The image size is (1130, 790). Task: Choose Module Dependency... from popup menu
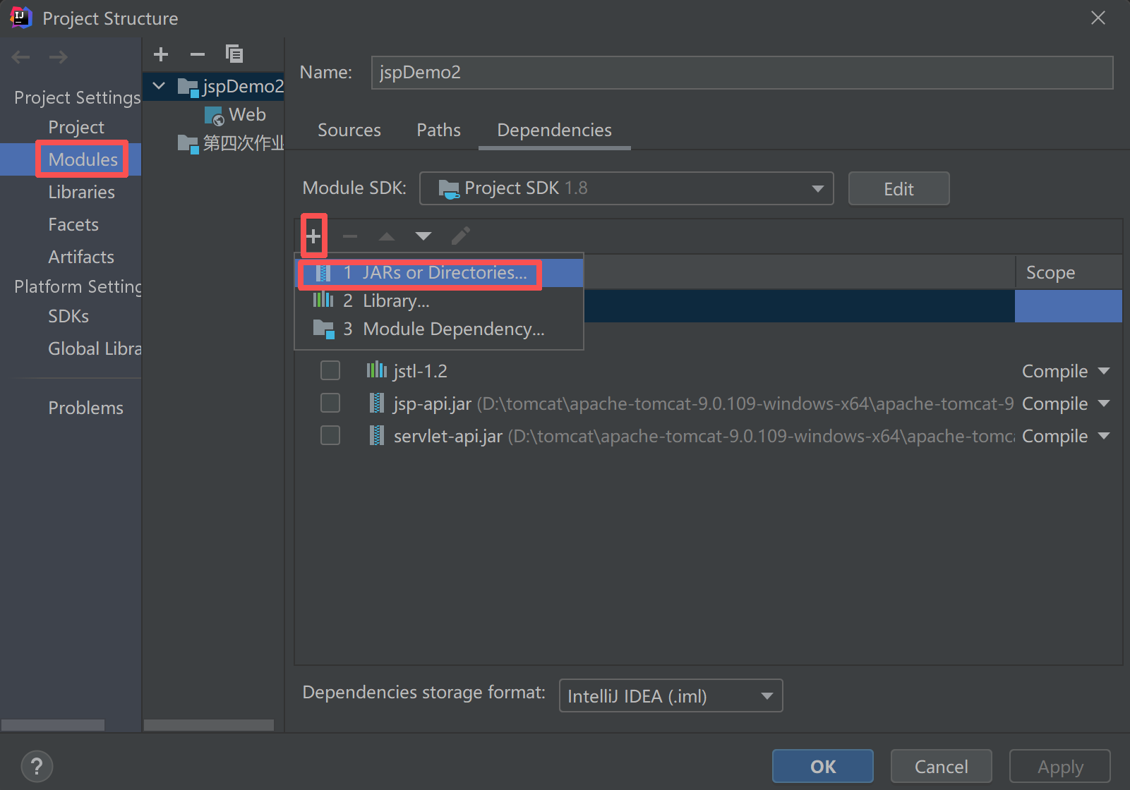point(439,329)
